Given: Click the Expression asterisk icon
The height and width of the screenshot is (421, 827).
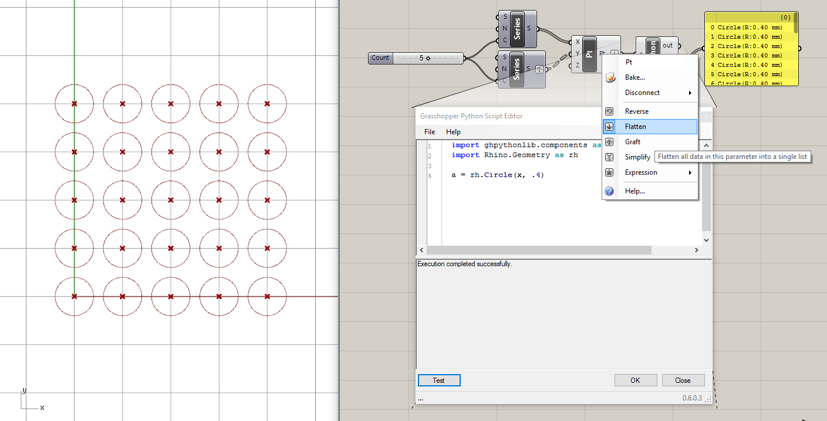Looking at the screenshot, I should 609,172.
